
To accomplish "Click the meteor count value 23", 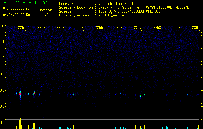I will [47, 15].
